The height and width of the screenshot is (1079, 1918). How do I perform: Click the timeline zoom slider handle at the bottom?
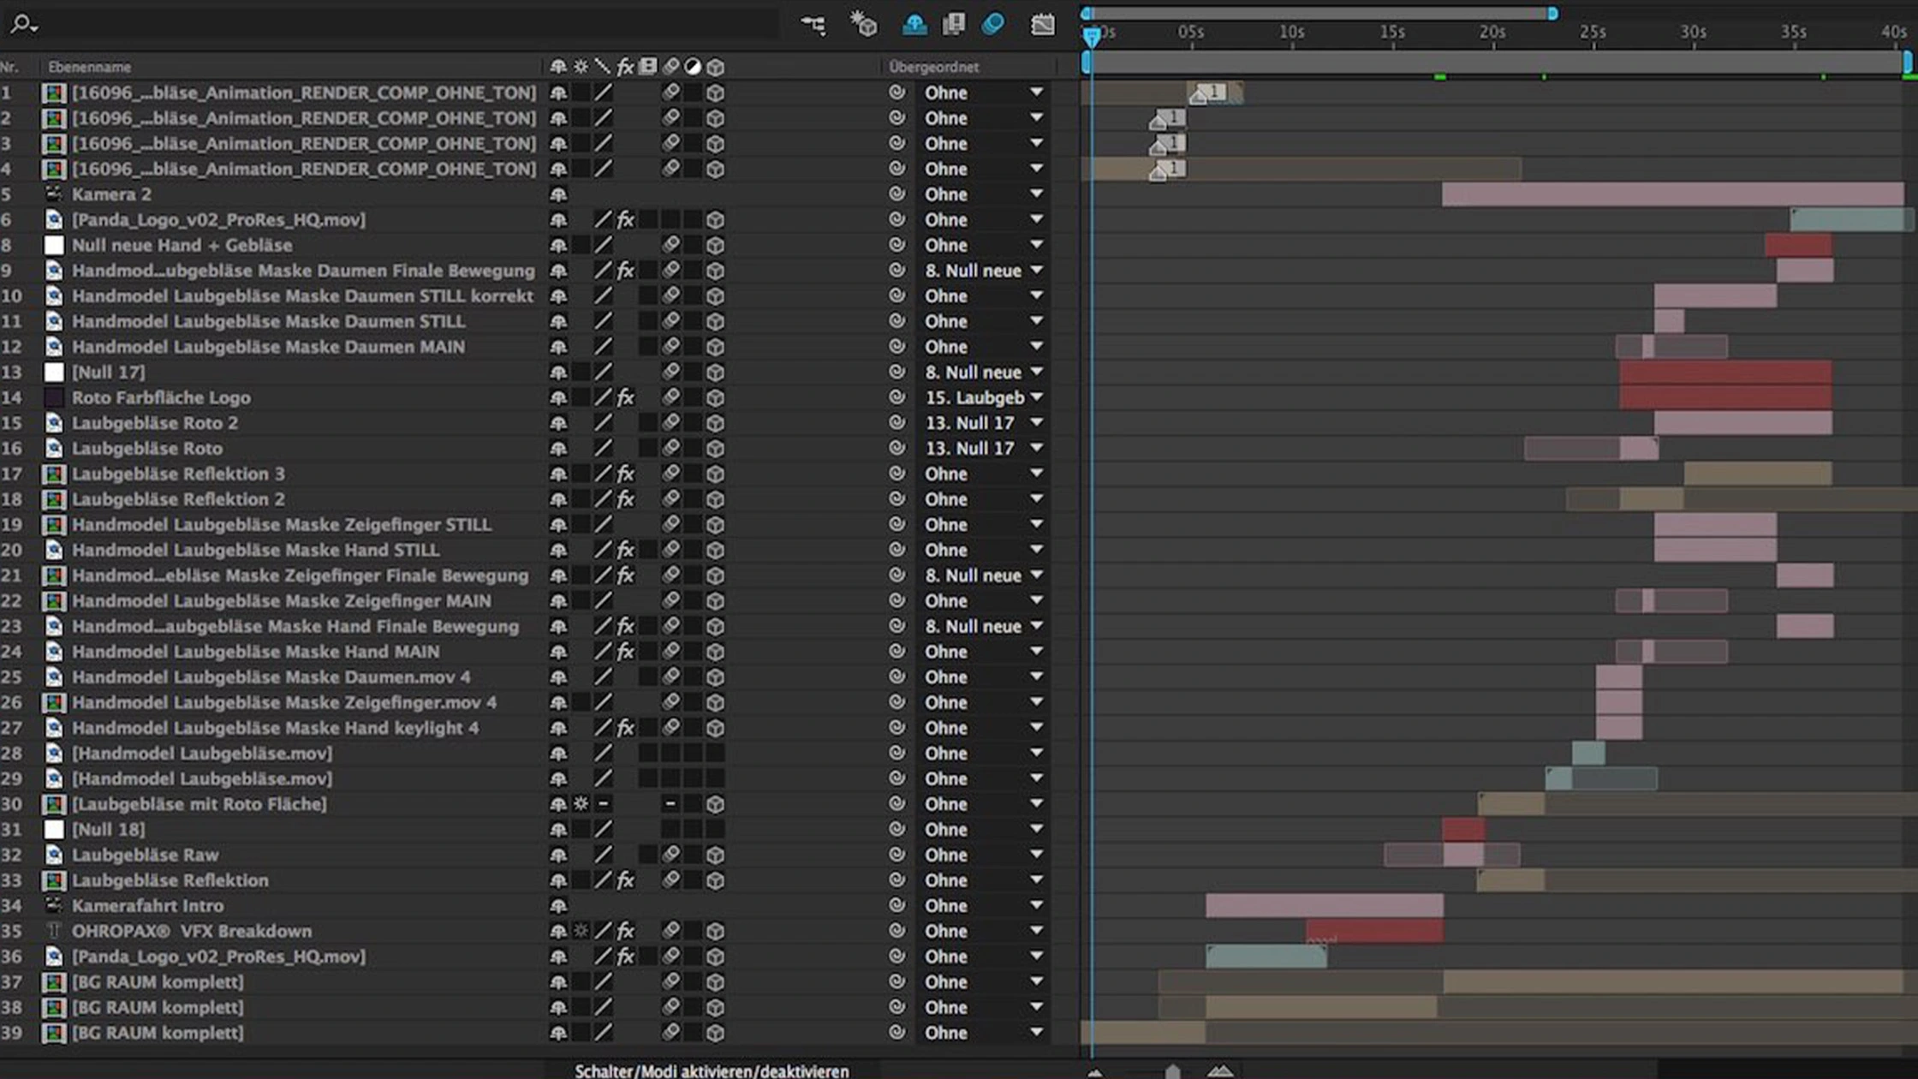click(1173, 1071)
